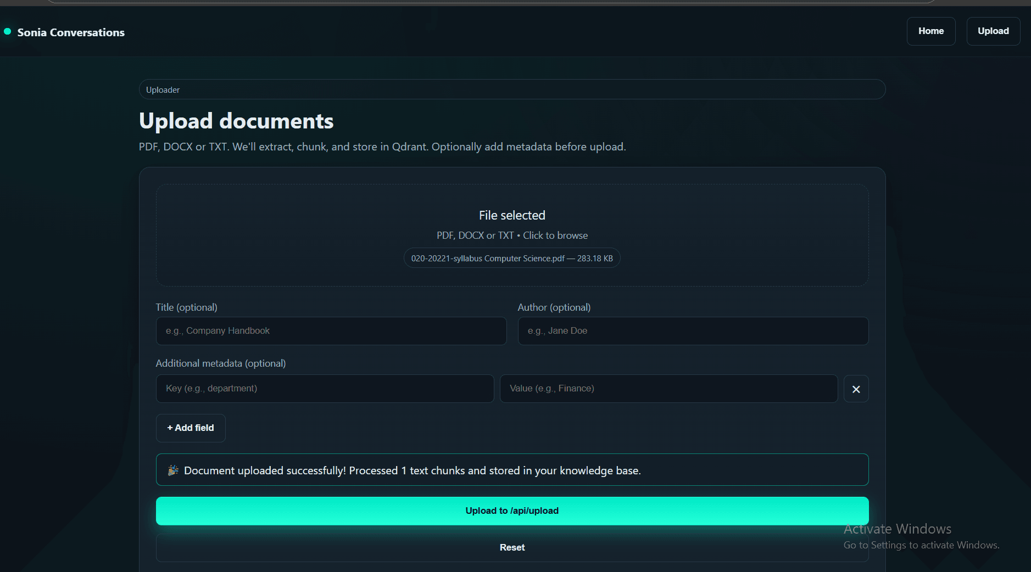Click the metadata Key input field

(325, 389)
